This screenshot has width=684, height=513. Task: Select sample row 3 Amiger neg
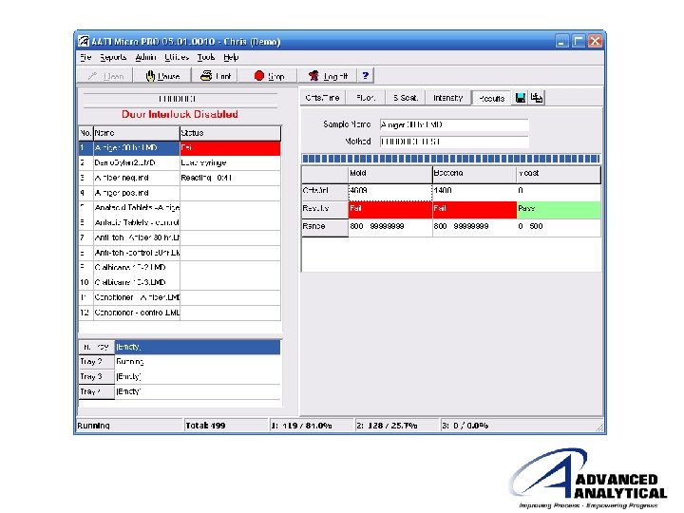tap(180, 178)
